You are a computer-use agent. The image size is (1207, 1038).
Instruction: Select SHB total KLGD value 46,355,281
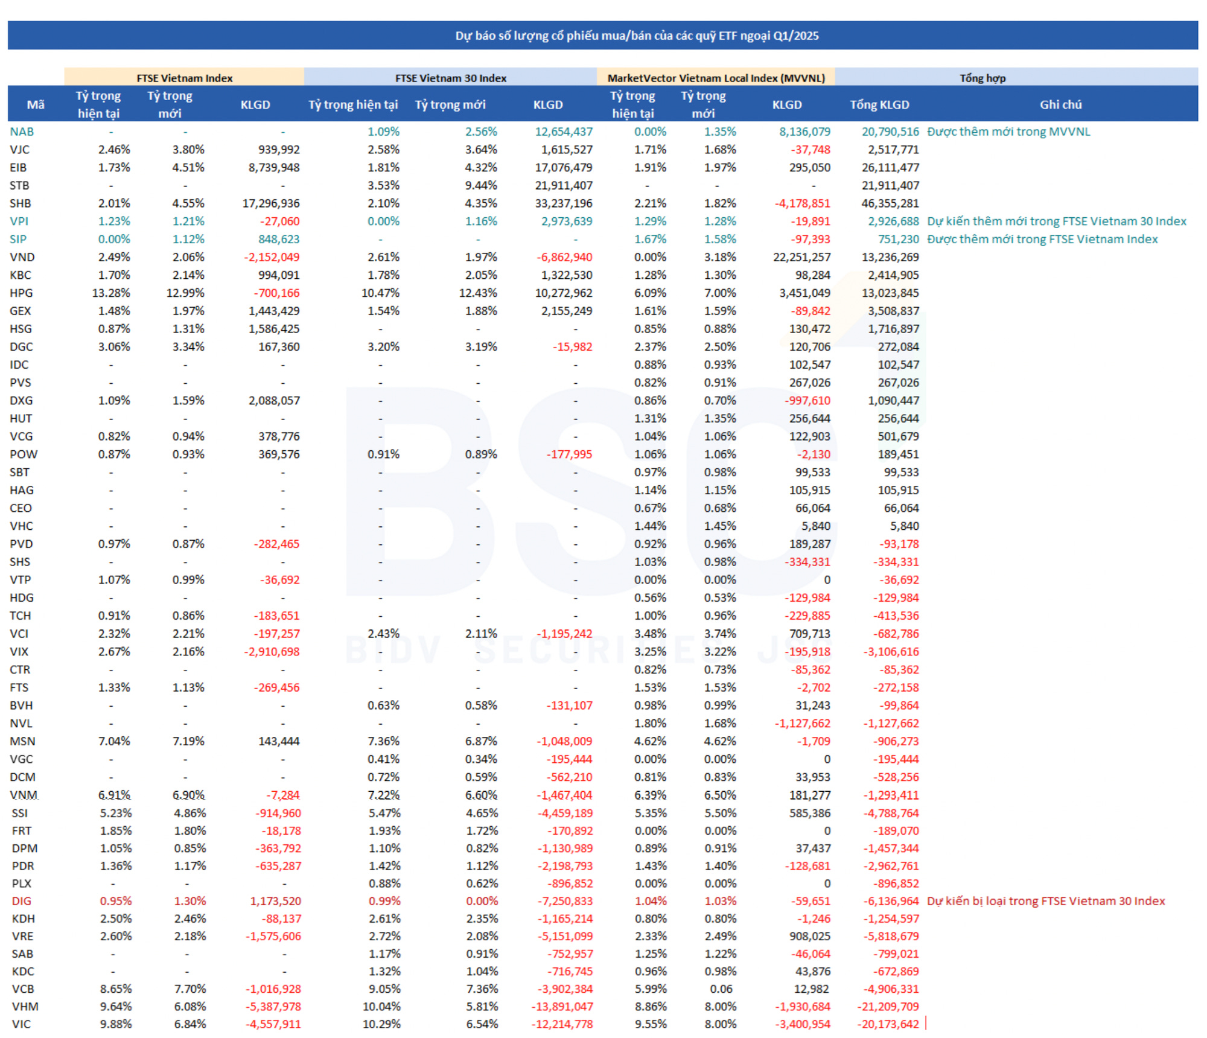point(890,203)
